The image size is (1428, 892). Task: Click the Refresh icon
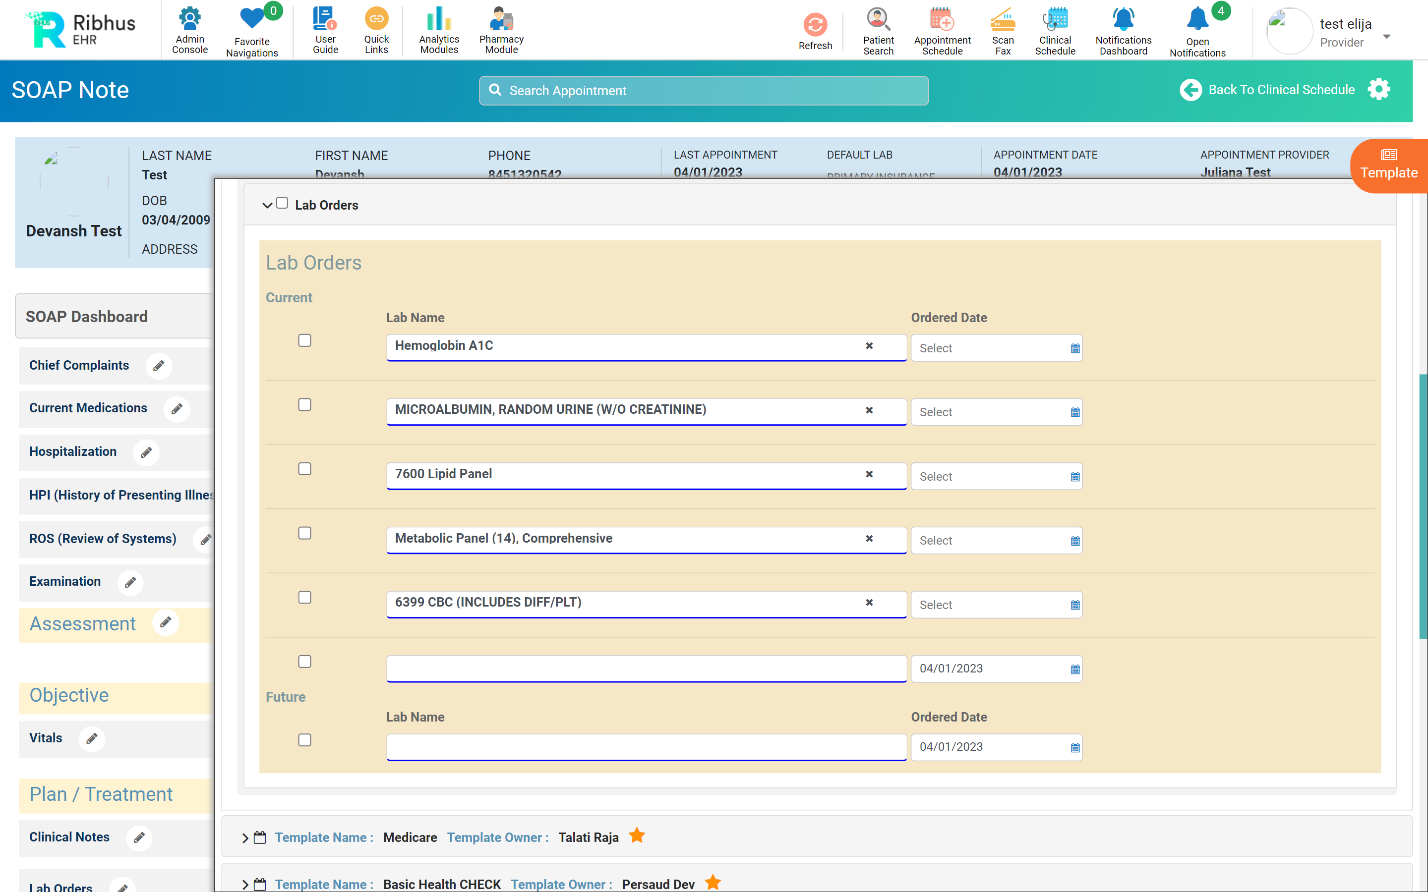click(x=815, y=26)
